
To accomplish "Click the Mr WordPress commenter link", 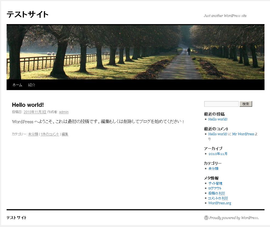I will (243, 134).
